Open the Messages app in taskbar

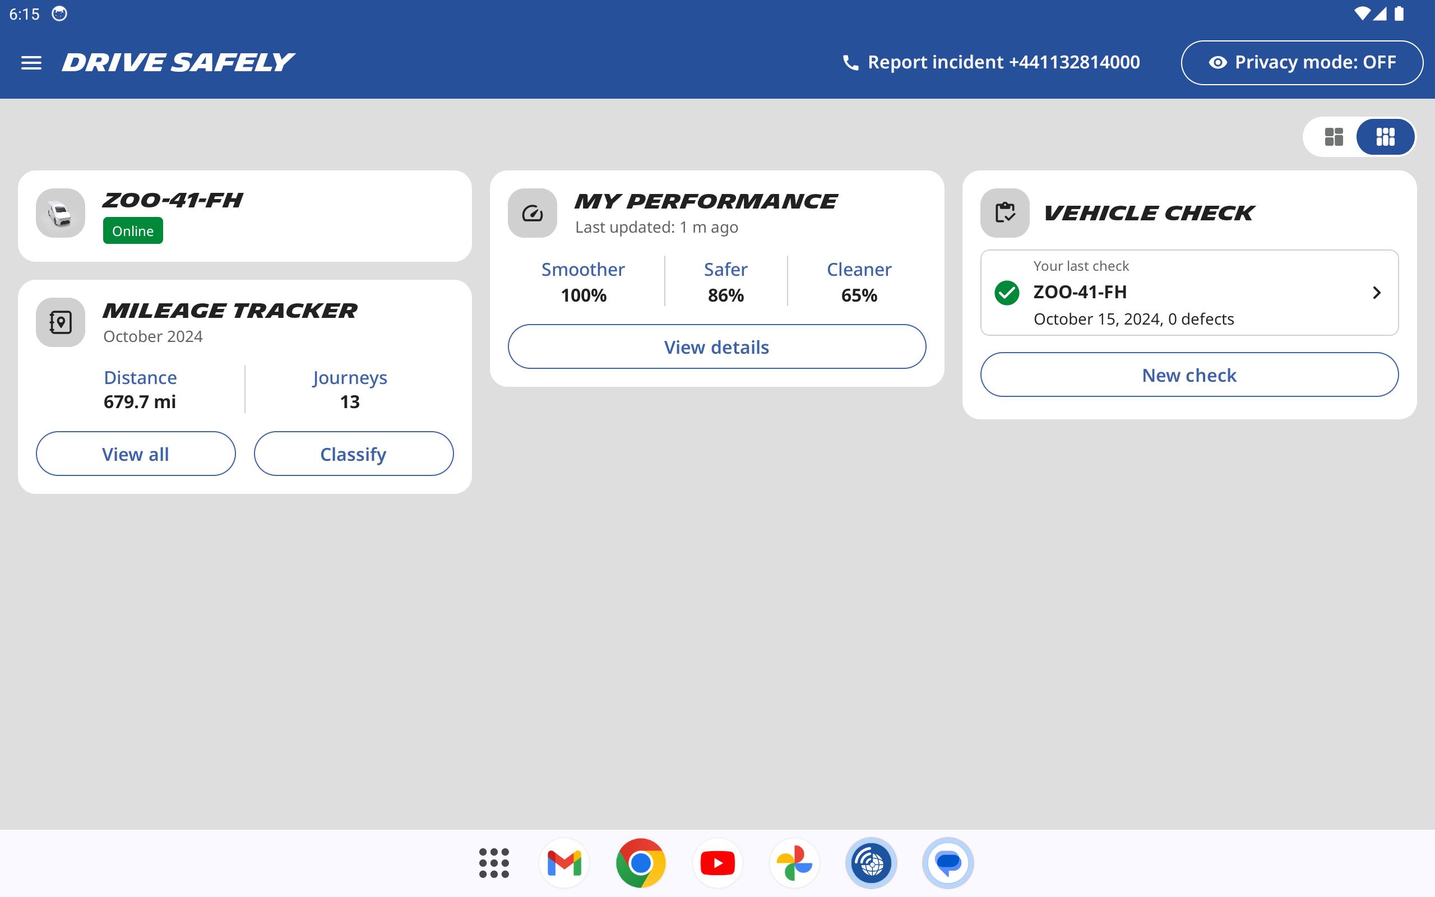click(x=947, y=863)
